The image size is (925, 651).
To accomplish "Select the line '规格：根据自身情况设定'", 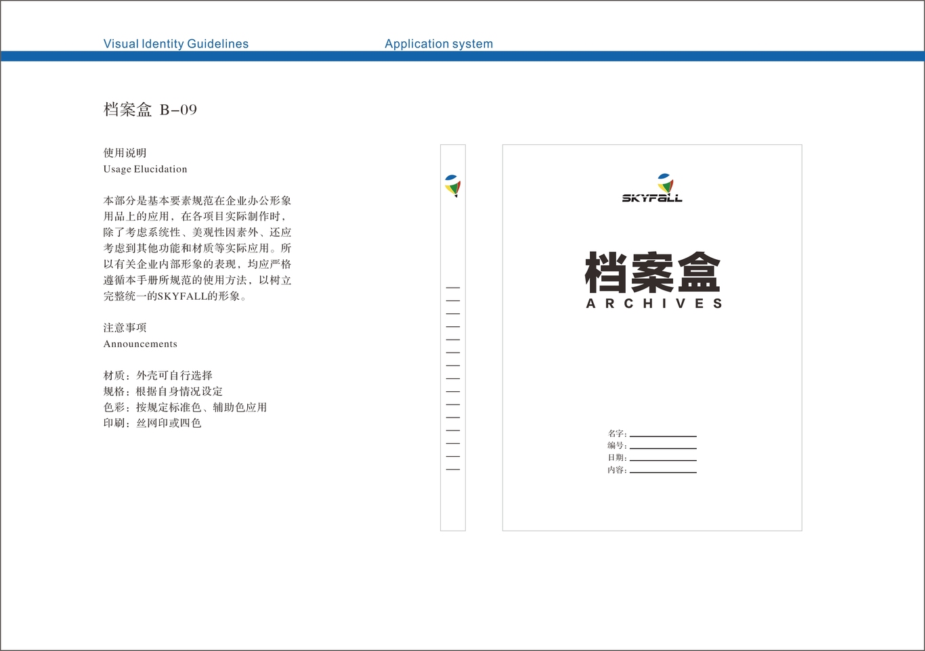I will coord(163,391).
